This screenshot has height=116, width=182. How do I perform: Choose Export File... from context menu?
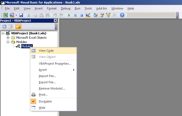pyautogui.click(x=53, y=82)
